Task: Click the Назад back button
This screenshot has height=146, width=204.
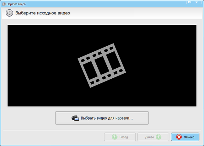Action: 120,137
